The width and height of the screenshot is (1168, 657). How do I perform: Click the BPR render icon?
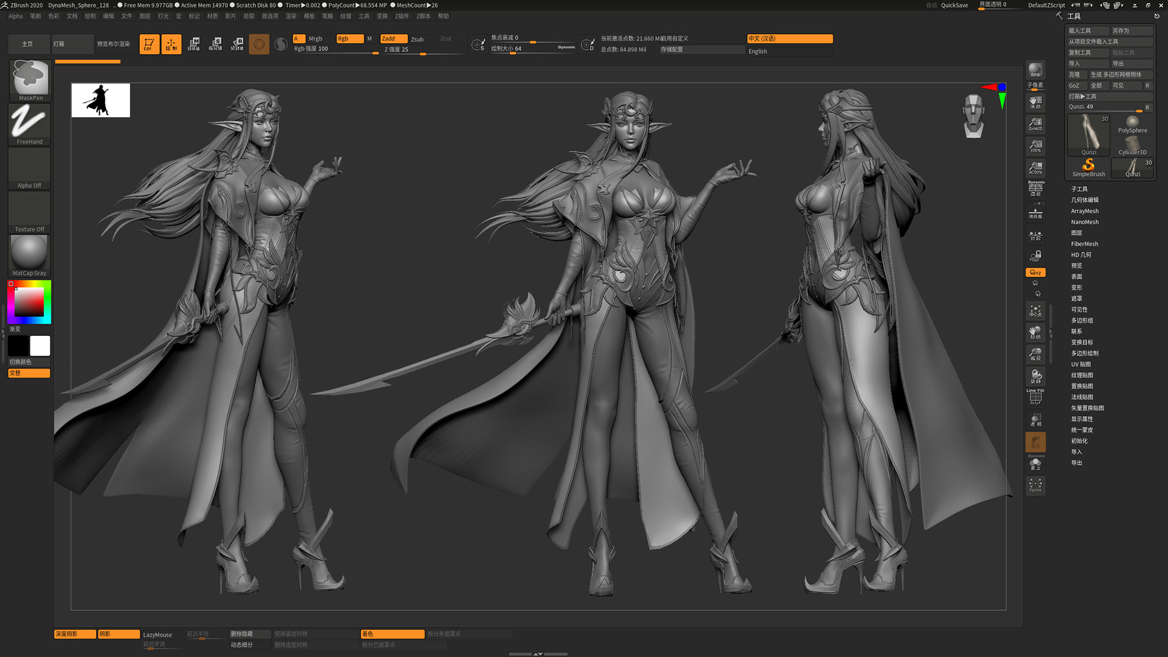[1035, 71]
